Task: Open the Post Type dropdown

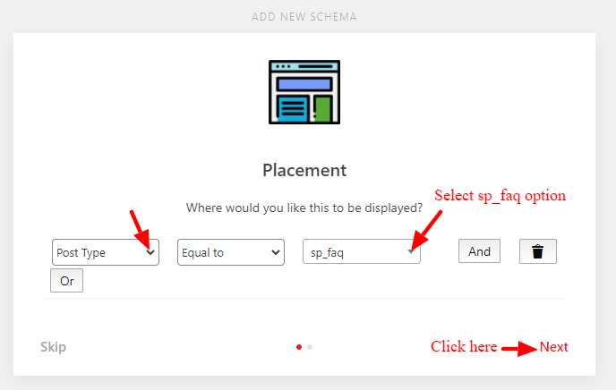Action: pos(106,252)
